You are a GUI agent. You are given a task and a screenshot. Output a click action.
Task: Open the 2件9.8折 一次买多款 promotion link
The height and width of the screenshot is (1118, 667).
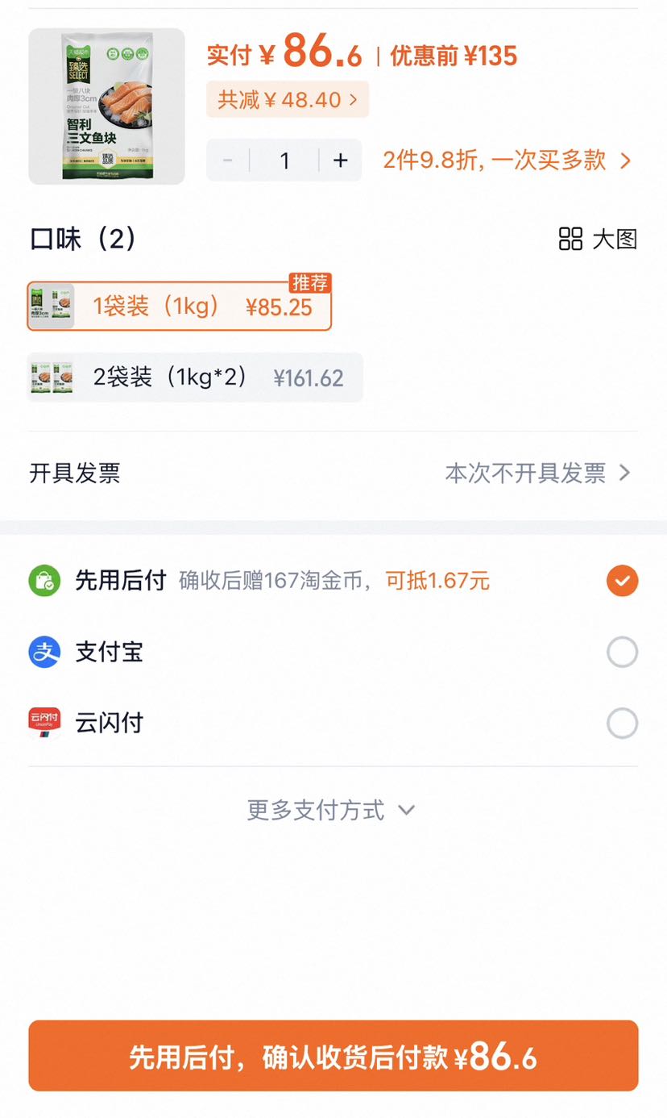(x=507, y=161)
